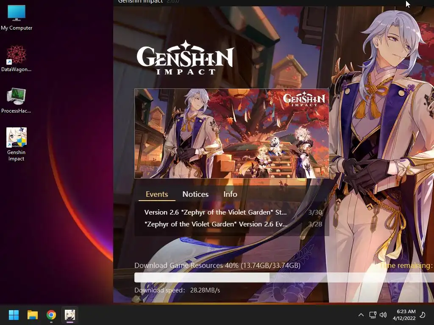The height and width of the screenshot is (325, 434).
Task: Open the Windows Start menu
Action: tap(14, 315)
